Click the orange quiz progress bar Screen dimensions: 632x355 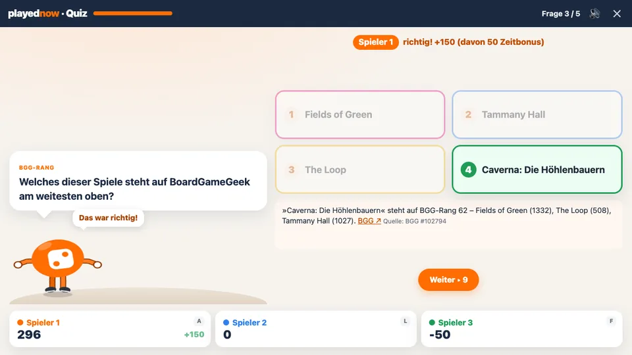coord(132,13)
